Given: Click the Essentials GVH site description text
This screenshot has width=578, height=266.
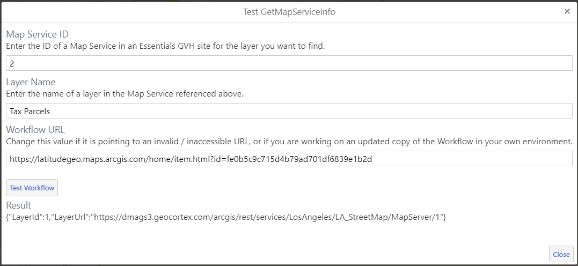Looking at the screenshot, I should tap(165, 46).
